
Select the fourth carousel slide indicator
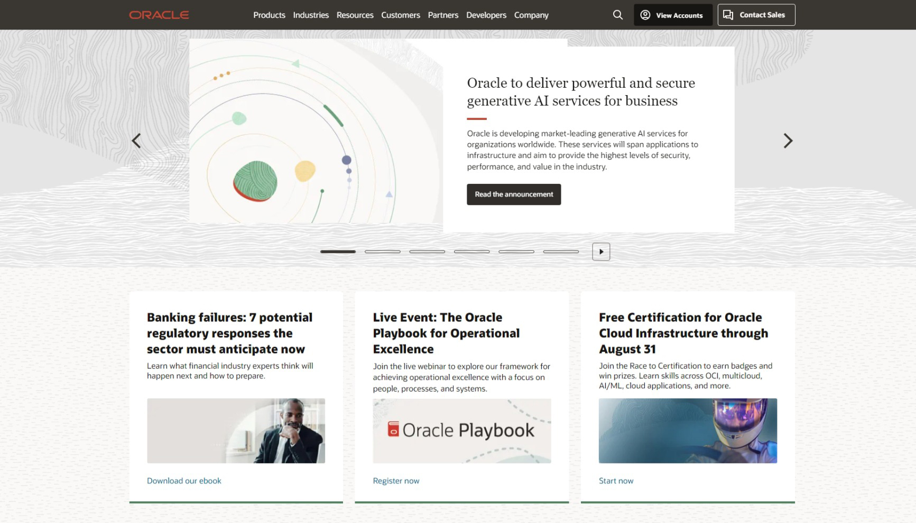[x=471, y=251]
